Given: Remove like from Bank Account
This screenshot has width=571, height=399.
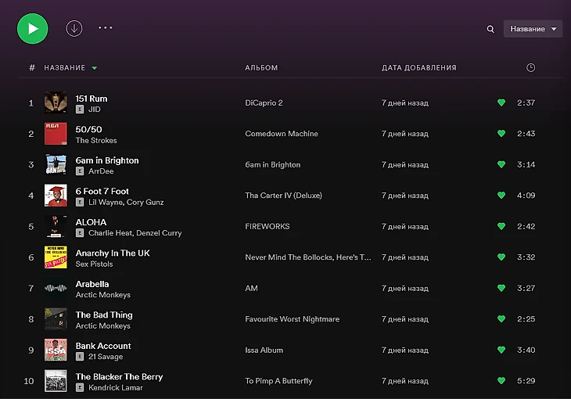Looking at the screenshot, I should click(501, 350).
